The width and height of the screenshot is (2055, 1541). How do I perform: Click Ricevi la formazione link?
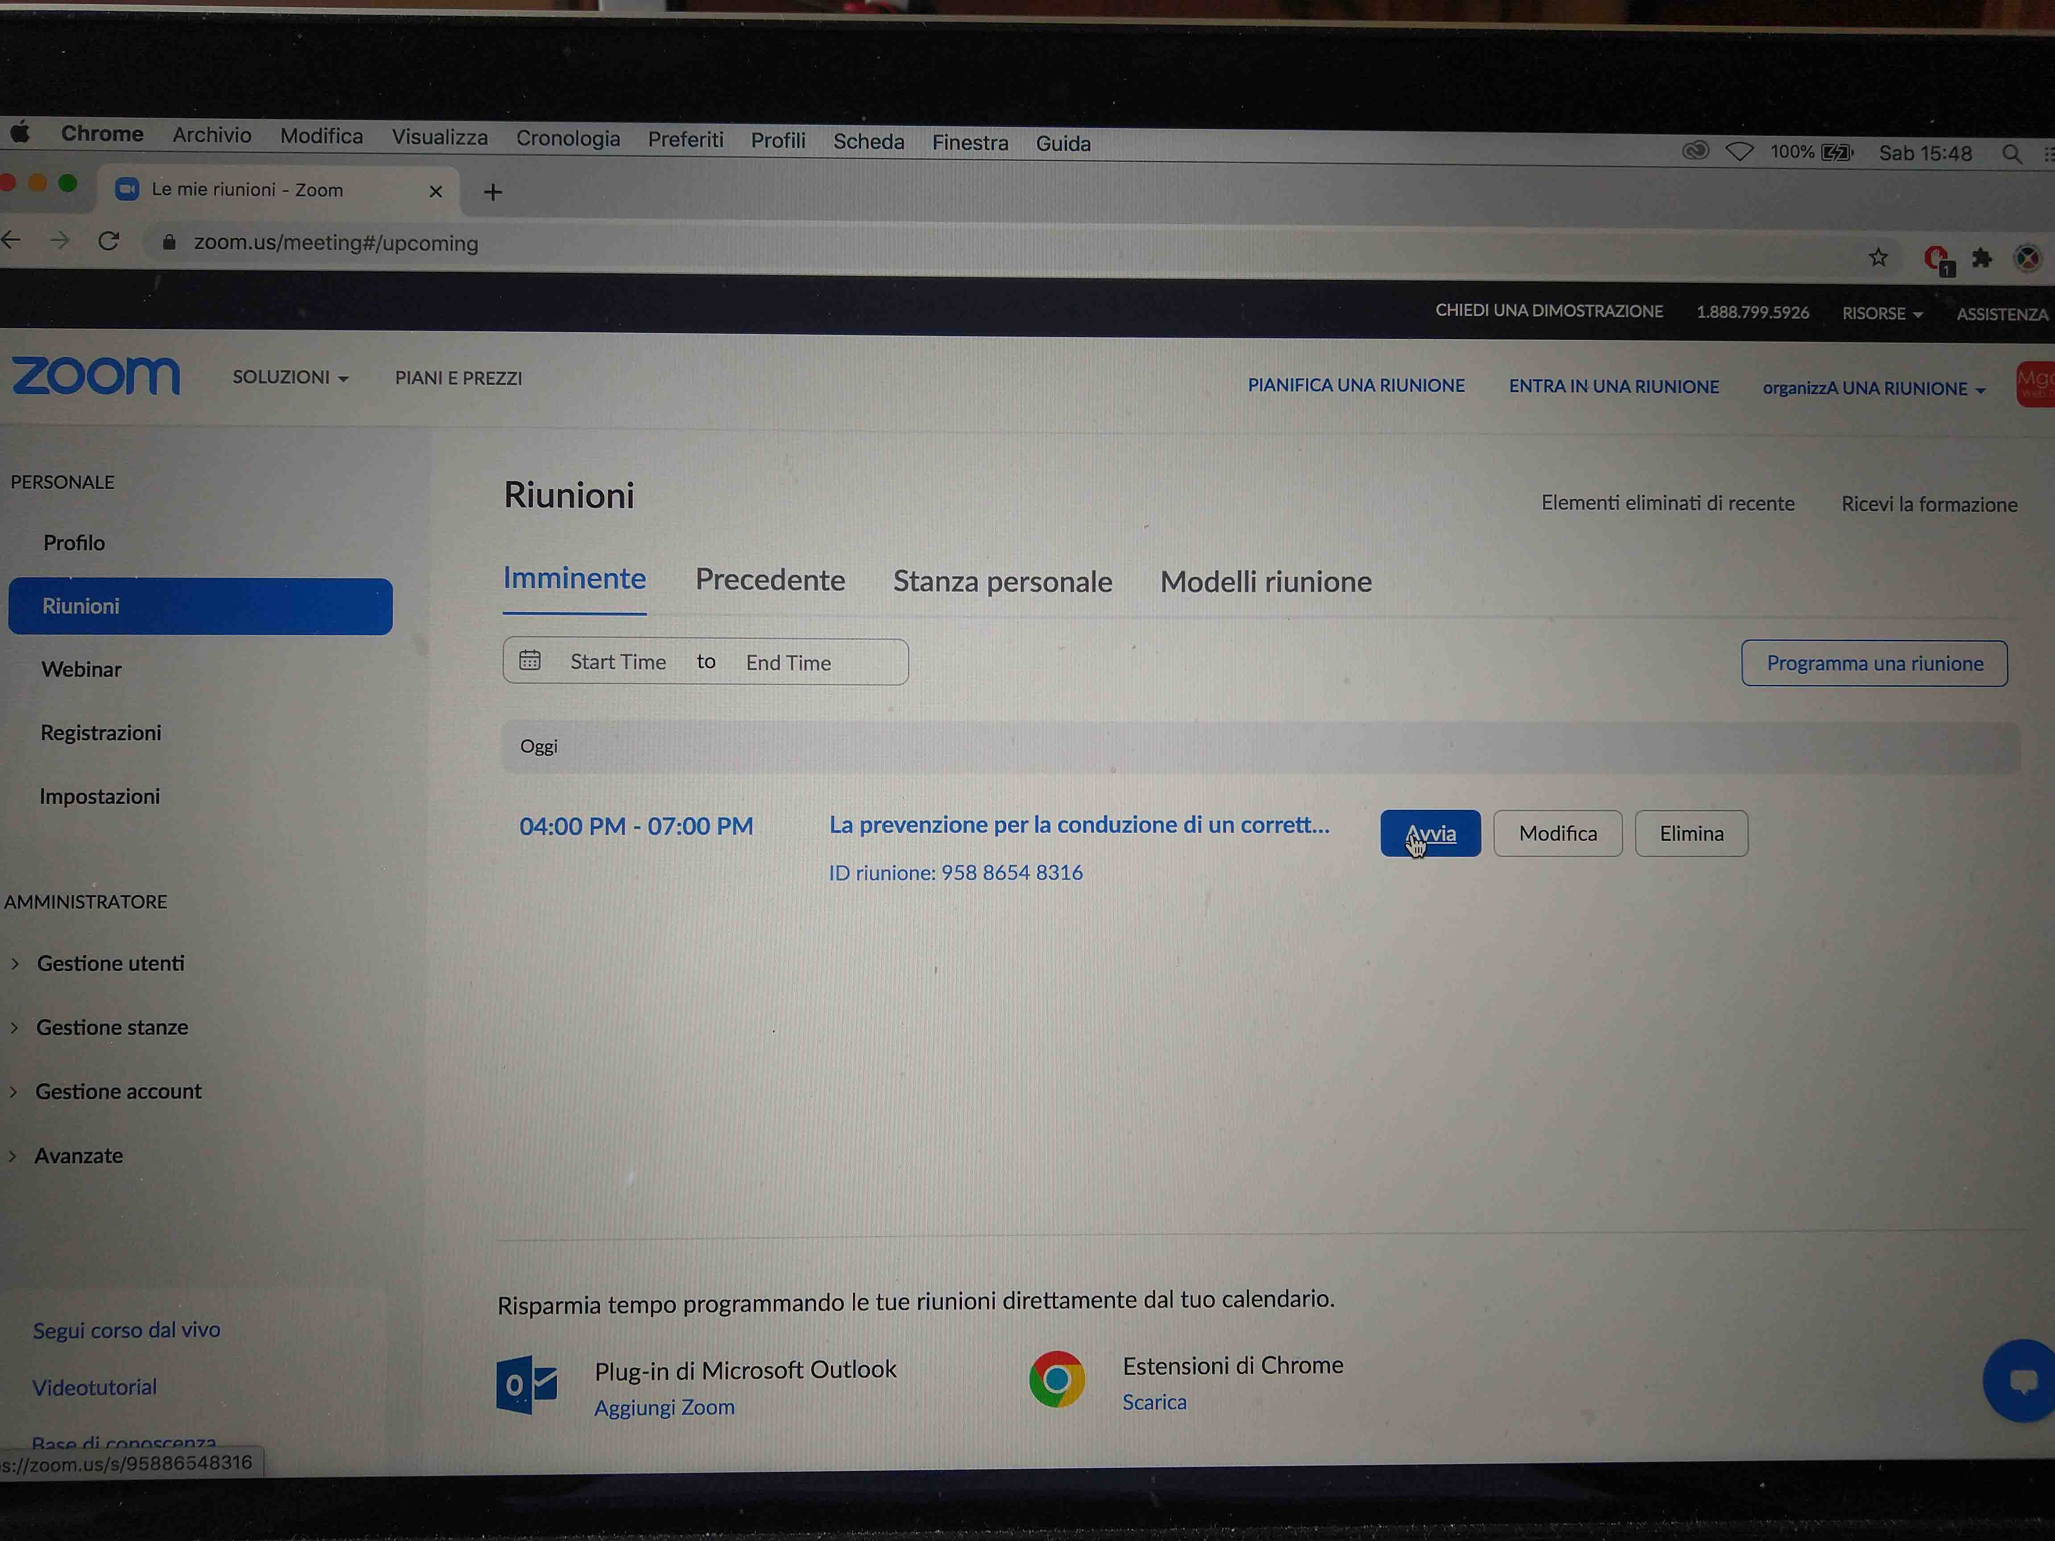(1929, 504)
